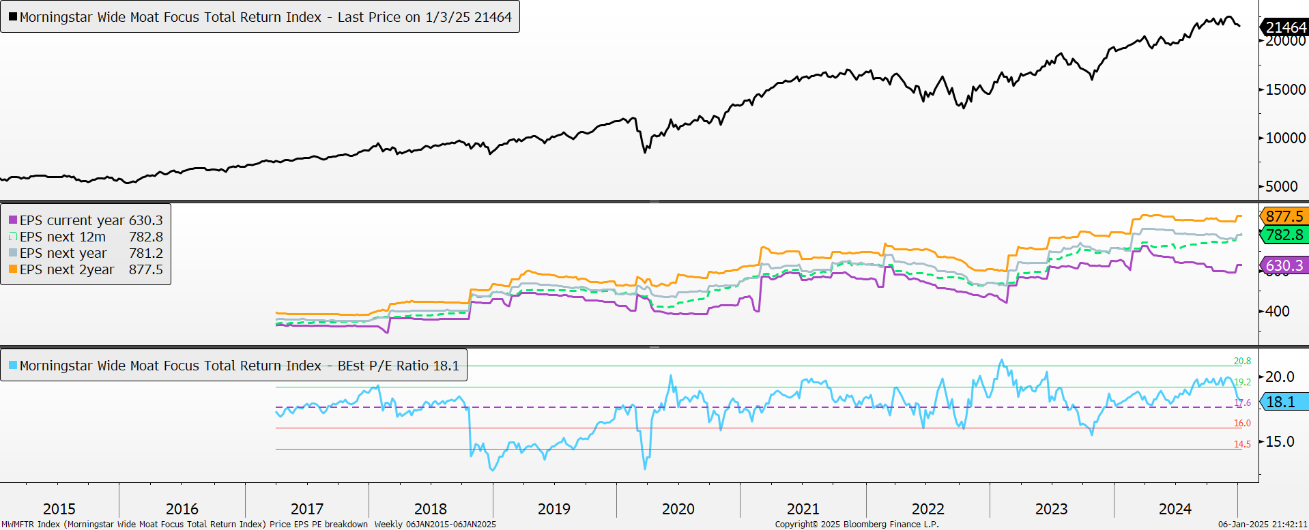1309x530 pixels.
Task: Click the blue 18.1 P/E value flag
Action: point(1284,402)
